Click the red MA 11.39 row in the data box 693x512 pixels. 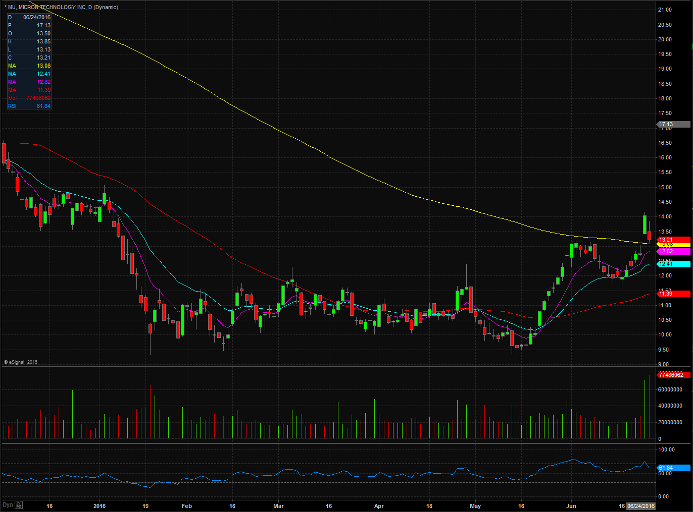[x=29, y=90]
